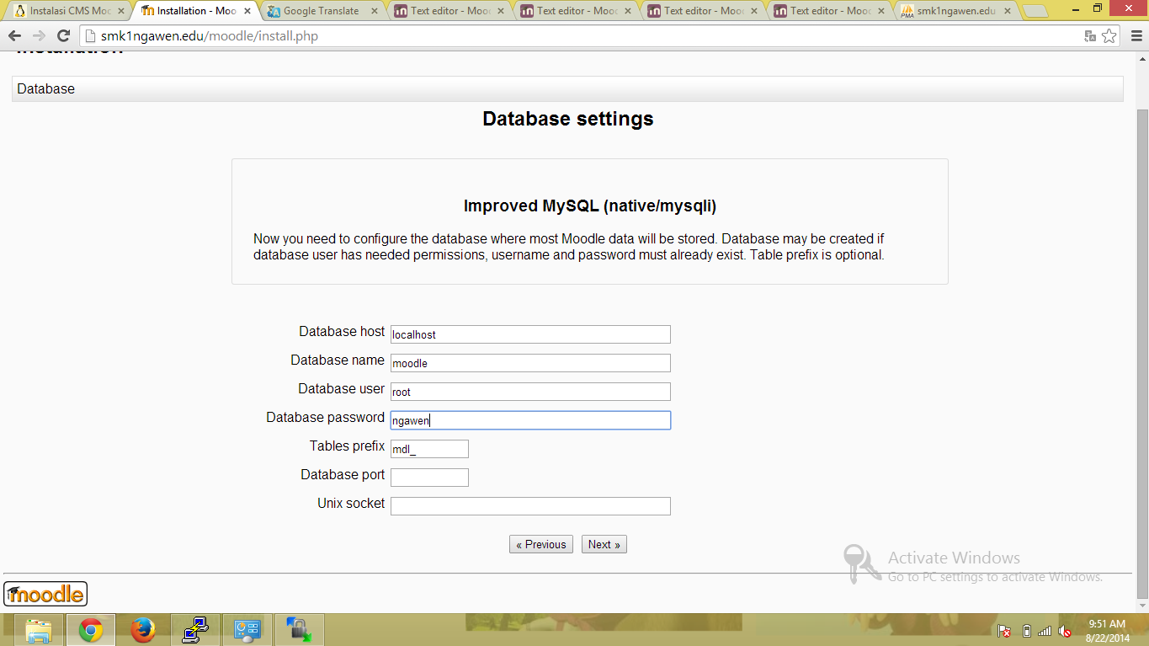Close the Instalasi CMS Moodle tab
Screen dimensions: 1149x646
click(x=121, y=11)
